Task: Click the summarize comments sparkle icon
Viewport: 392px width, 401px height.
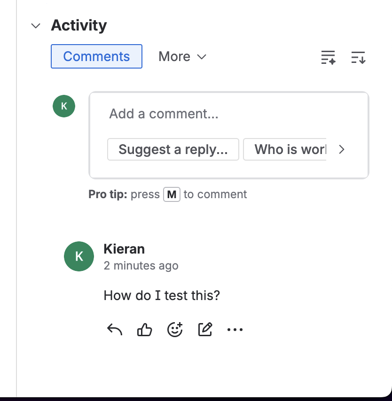Action: [328, 57]
